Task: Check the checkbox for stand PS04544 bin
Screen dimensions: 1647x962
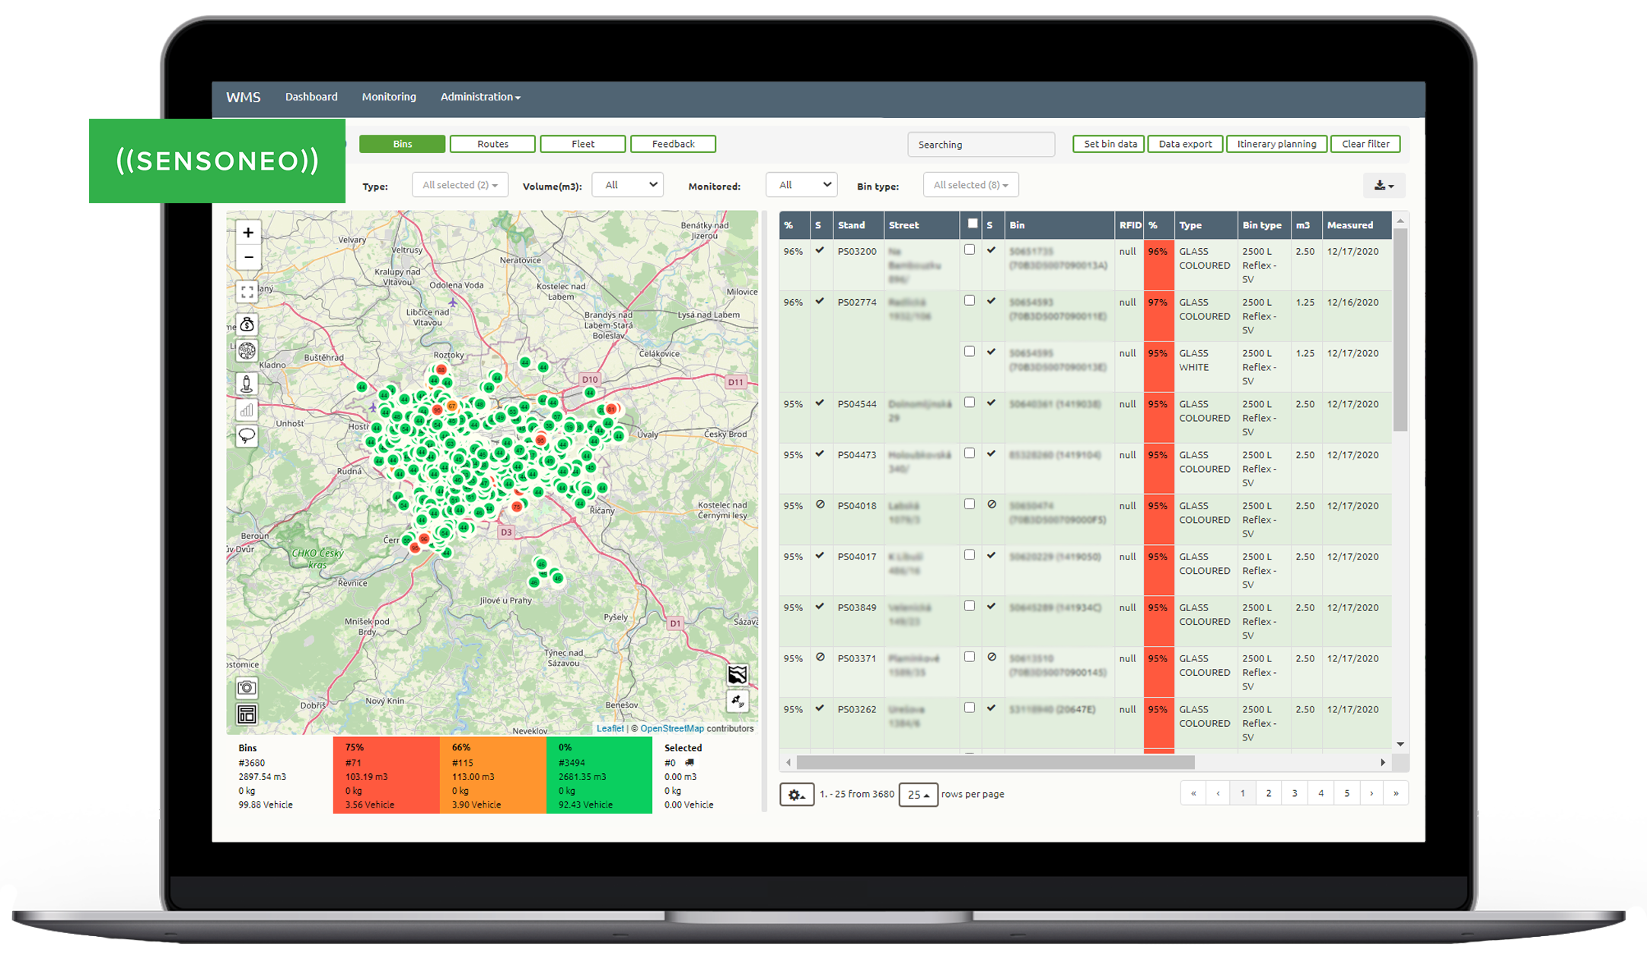Action: [x=970, y=403]
